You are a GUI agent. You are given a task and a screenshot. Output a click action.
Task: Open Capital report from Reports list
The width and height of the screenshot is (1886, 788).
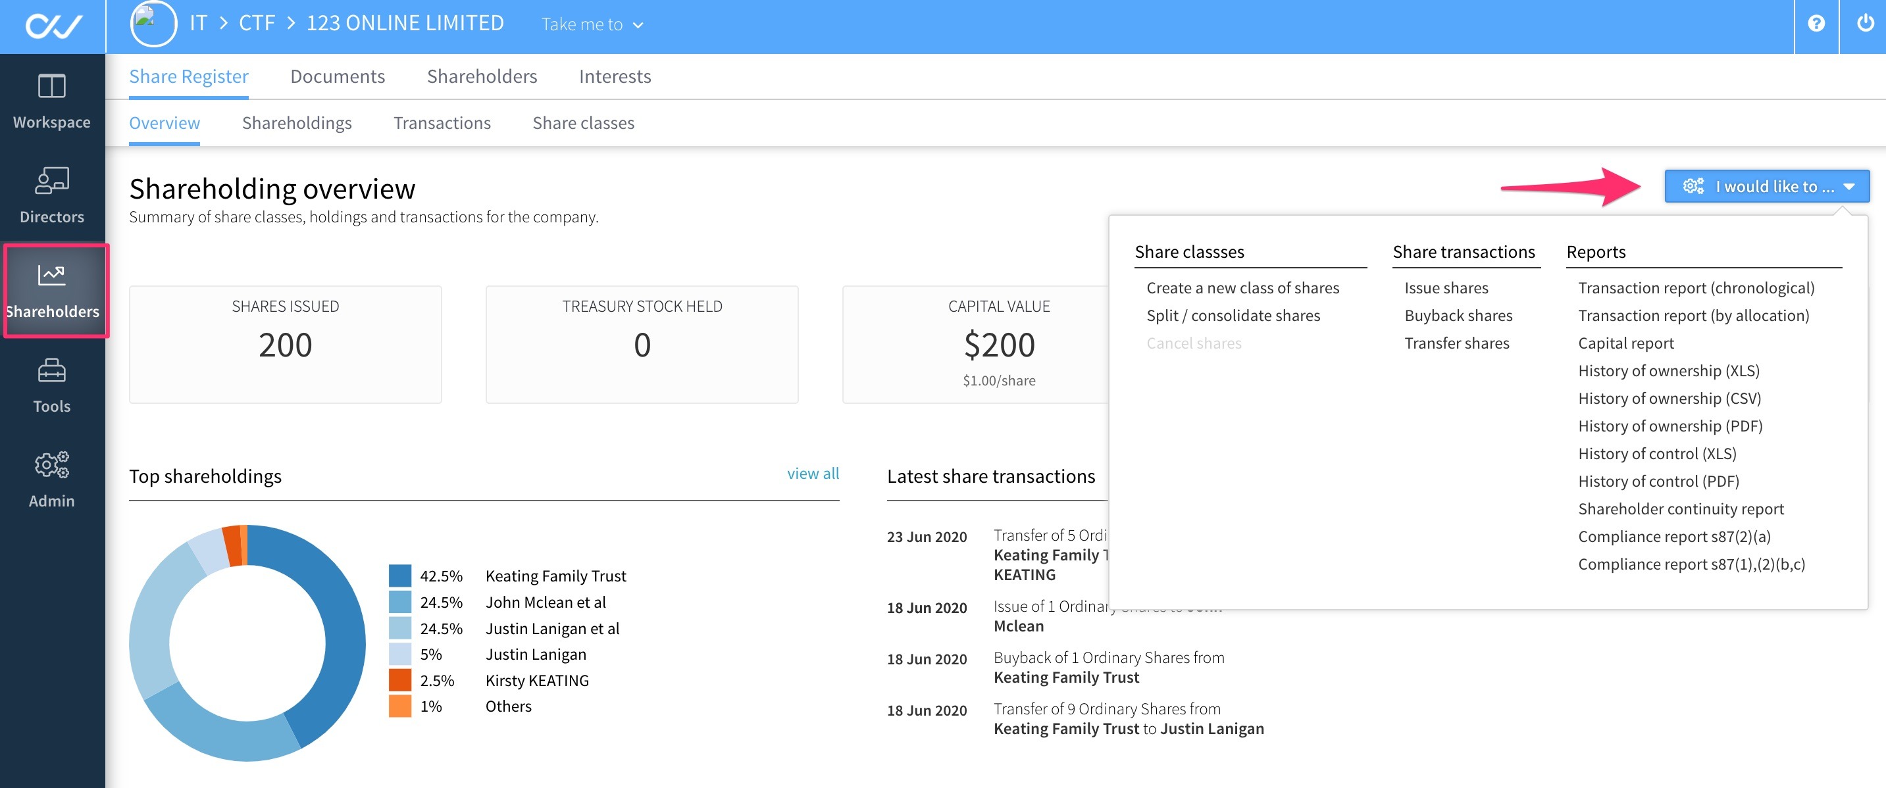pos(1625,343)
